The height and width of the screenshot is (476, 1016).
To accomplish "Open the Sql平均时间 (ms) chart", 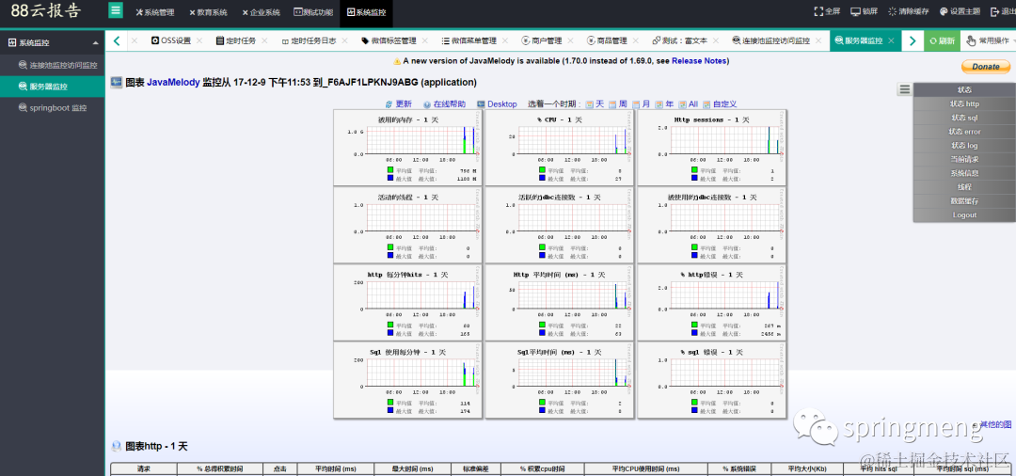I will (559, 379).
